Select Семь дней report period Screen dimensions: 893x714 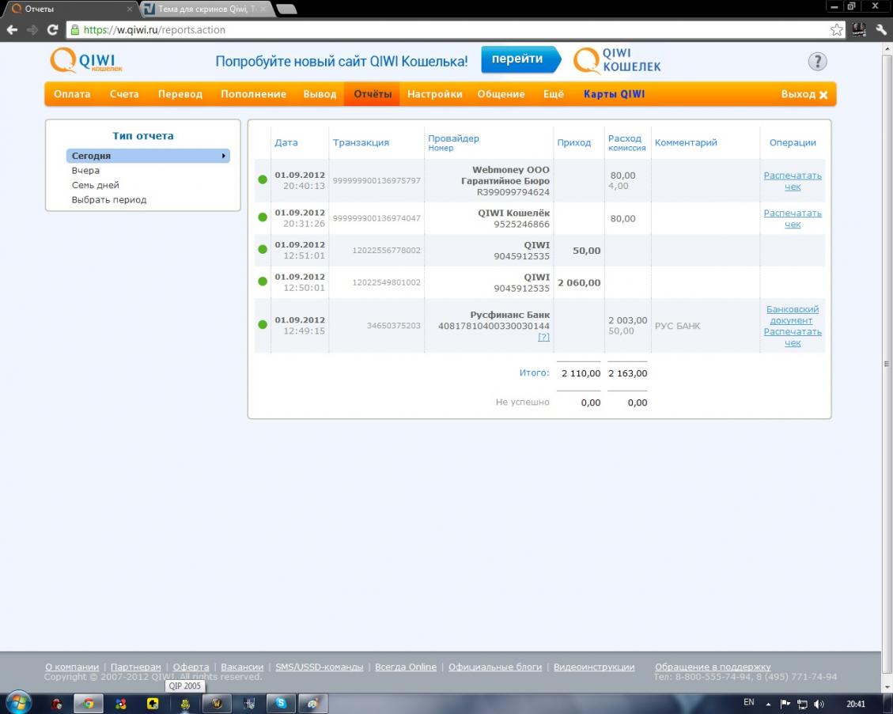pyautogui.click(x=96, y=185)
